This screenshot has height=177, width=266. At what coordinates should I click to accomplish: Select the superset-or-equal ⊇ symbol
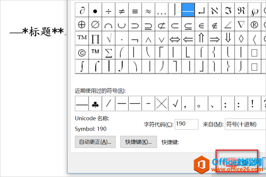coord(148,24)
